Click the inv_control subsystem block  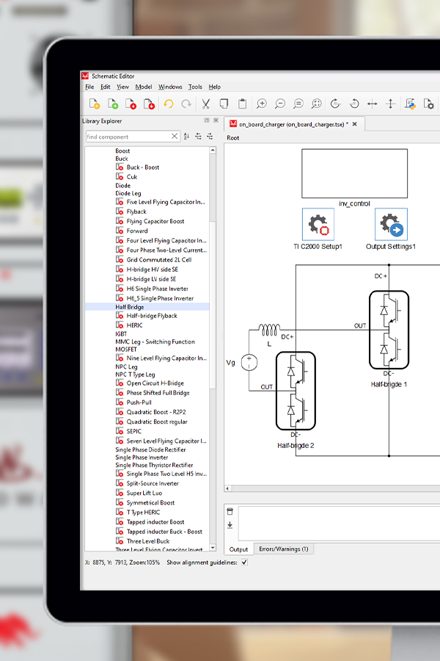click(354, 173)
